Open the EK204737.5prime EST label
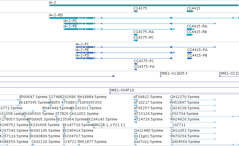 (x=78, y=136)
